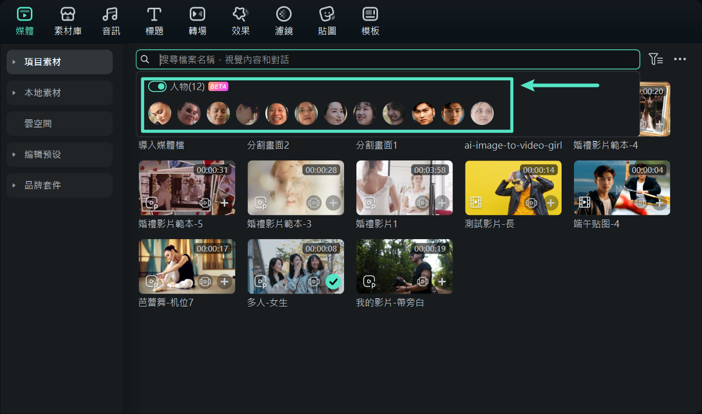Click the search magnifier icon
702x414 pixels.
(145, 60)
